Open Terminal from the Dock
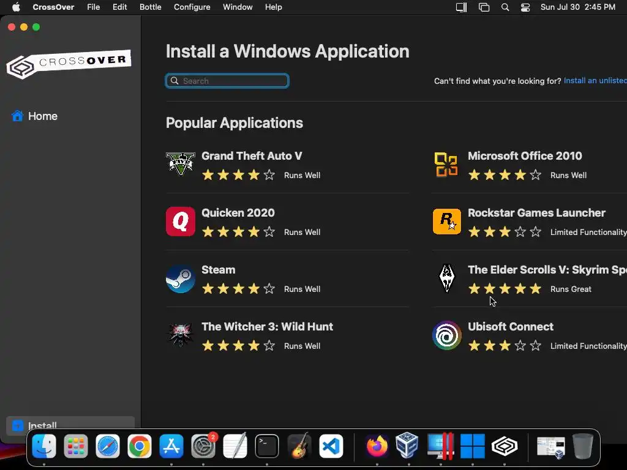This screenshot has height=470, width=627. pyautogui.click(x=267, y=446)
